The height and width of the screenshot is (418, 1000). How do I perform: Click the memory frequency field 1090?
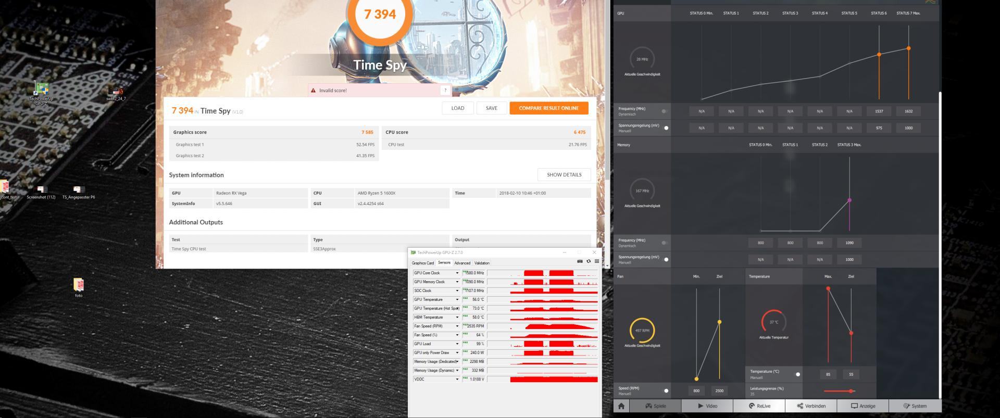point(849,243)
